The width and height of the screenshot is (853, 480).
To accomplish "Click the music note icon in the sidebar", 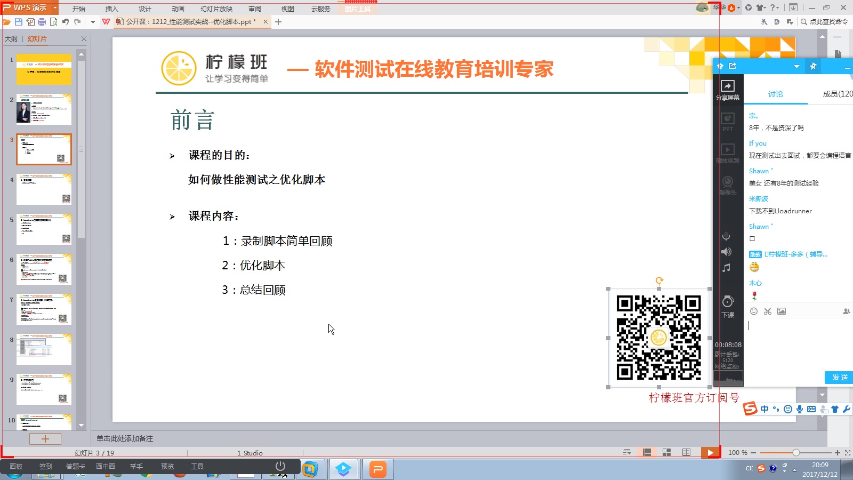I will pos(726,268).
